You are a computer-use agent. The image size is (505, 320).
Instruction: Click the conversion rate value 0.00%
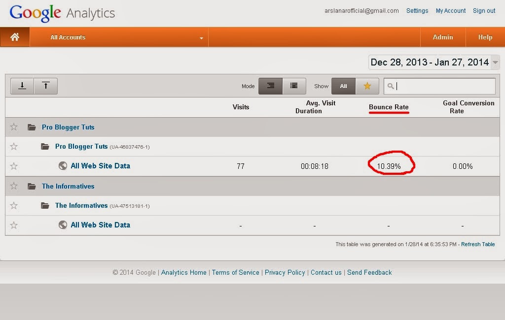(463, 166)
